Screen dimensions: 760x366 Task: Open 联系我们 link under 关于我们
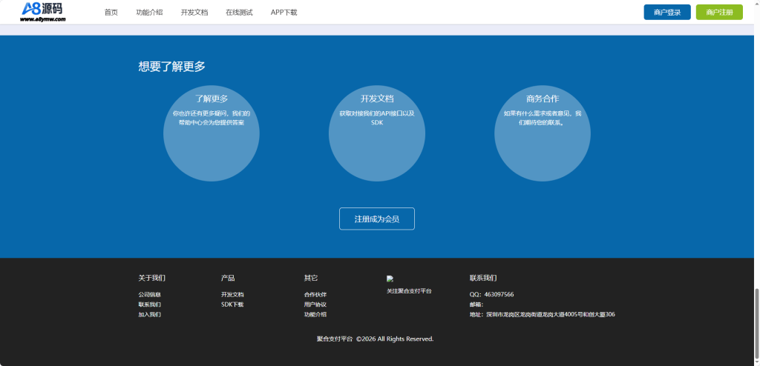pos(149,305)
